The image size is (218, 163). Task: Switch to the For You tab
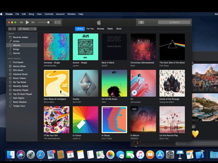tap(90, 29)
